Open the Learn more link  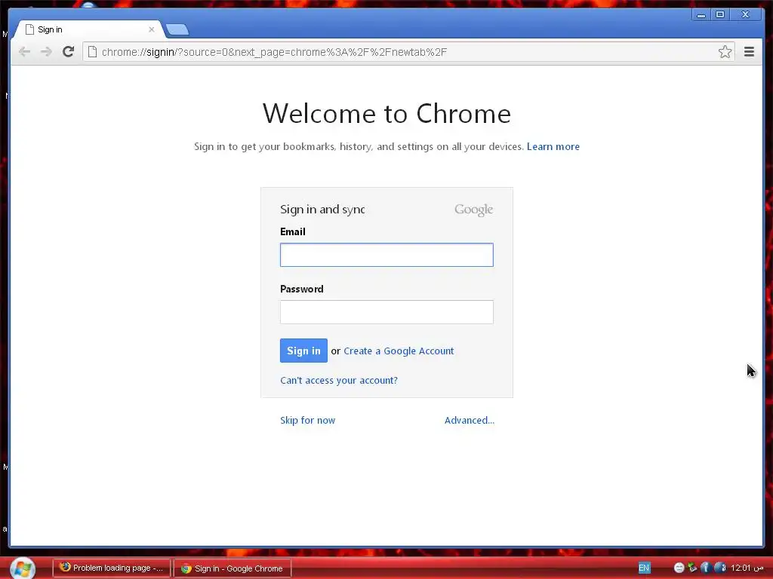[553, 147]
